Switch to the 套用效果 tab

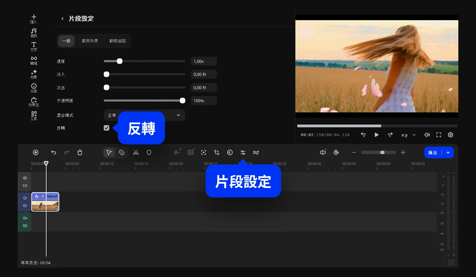click(90, 41)
